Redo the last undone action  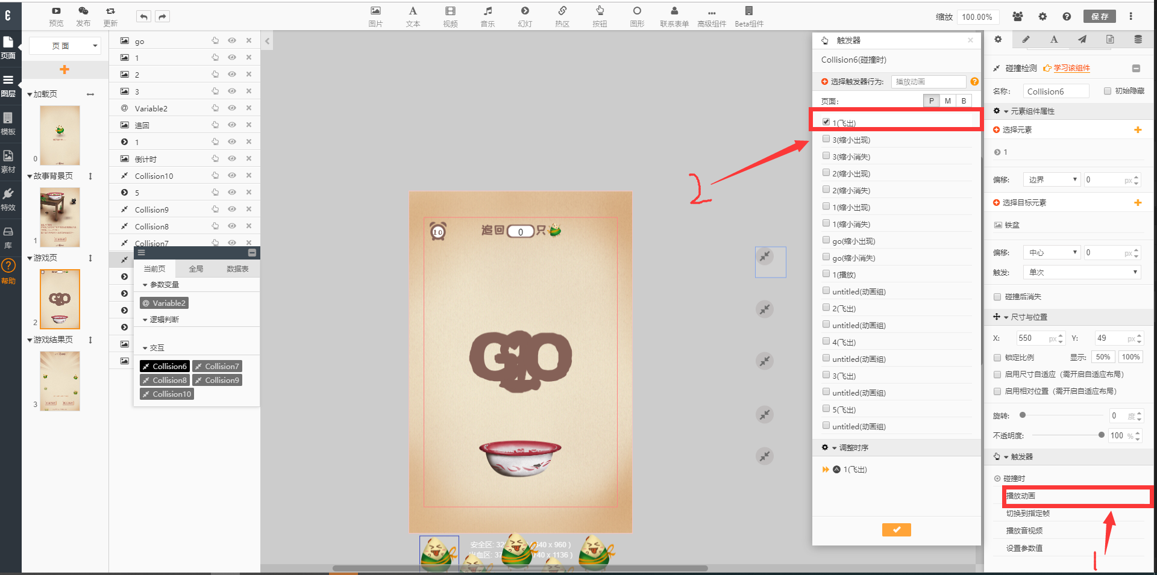[x=162, y=17]
